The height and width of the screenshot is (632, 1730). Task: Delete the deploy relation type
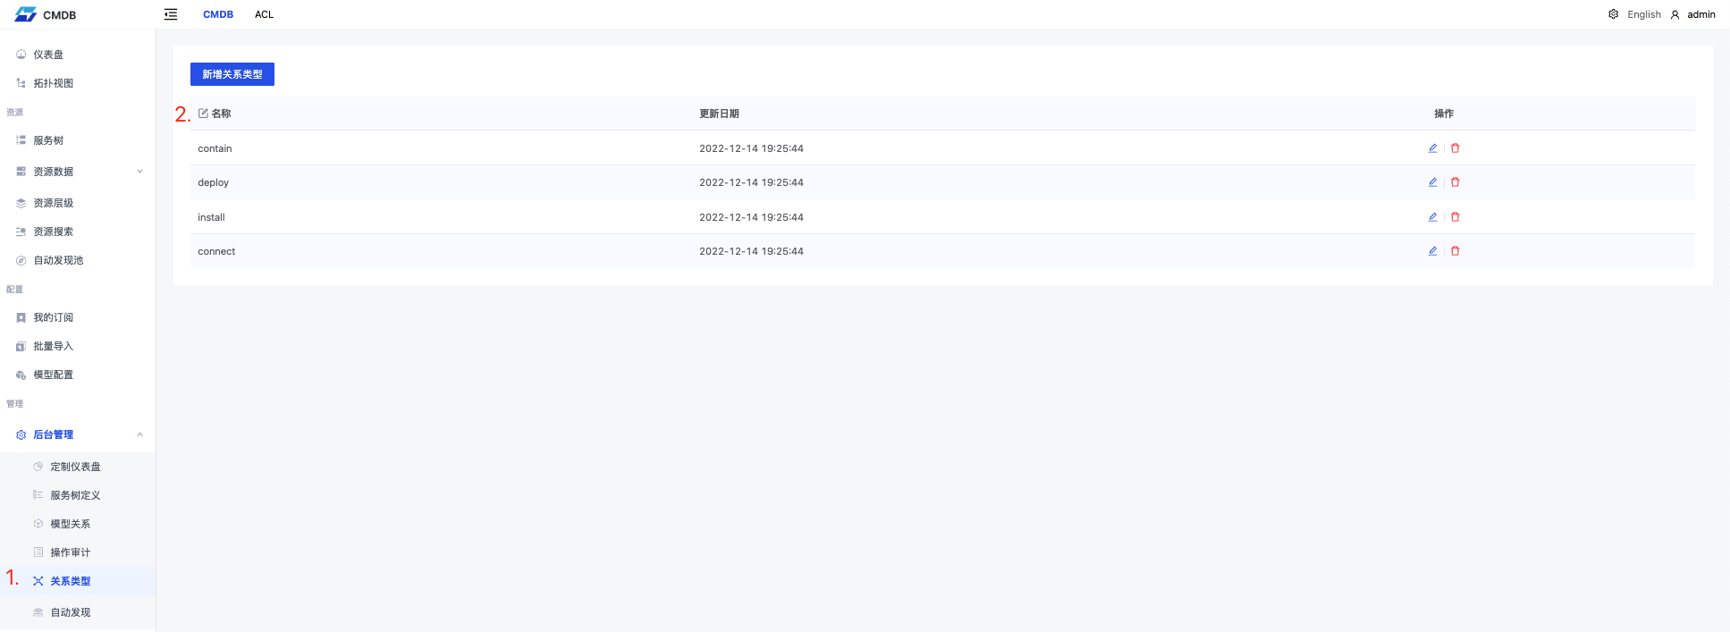pyautogui.click(x=1455, y=182)
